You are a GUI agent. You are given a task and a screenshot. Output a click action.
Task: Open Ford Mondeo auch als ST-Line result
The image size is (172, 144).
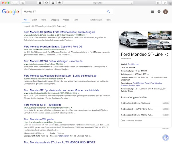coord(60,142)
